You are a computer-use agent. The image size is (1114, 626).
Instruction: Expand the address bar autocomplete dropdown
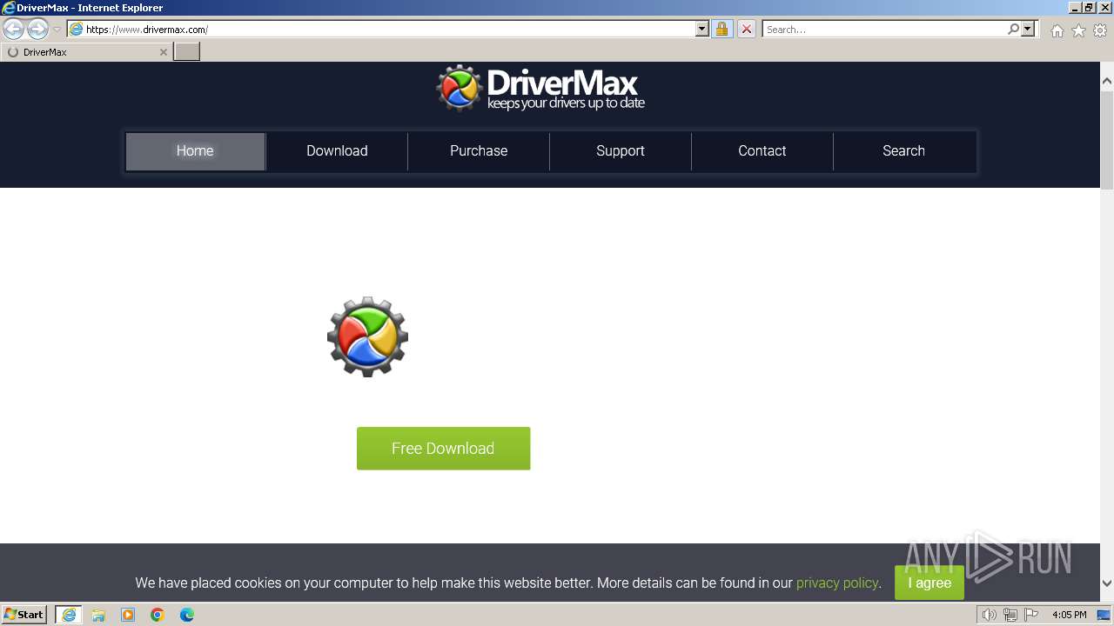[702, 30]
